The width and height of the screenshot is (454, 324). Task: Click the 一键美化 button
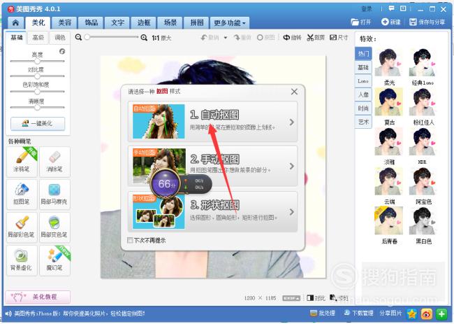coord(38,124)
